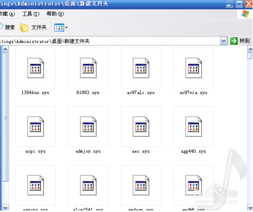Select the acpi.sys file icon
This screenshot has height=212, width=253.
(35, 127)
